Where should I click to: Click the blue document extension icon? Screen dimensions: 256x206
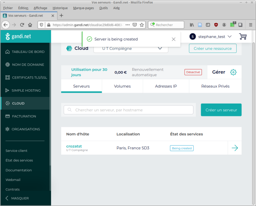point(200,25)
